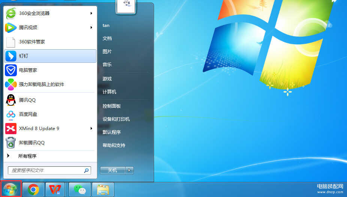
Task: Click the 卸载腾讯QQ recycle bin icon
Action: (10, 143)
